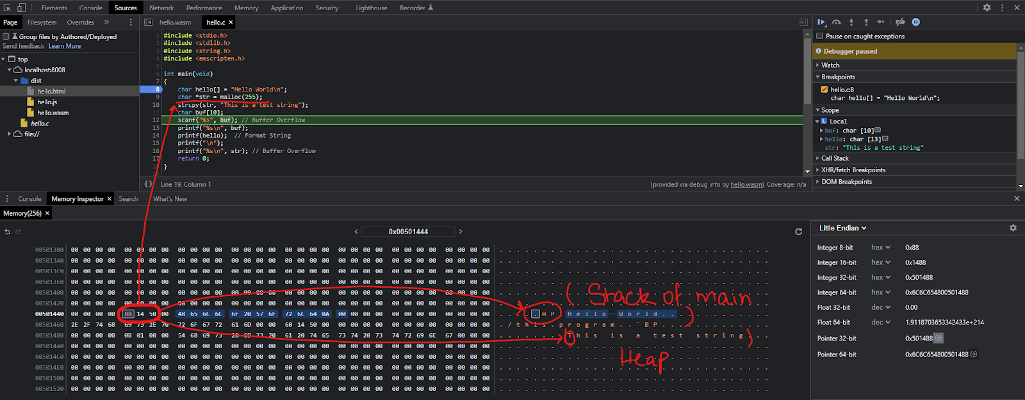The image size is (1025, 400).
Task: Open DevTools settings gear
Action: [987, 8]
